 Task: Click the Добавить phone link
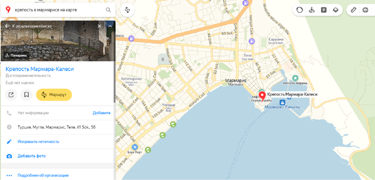102,113
